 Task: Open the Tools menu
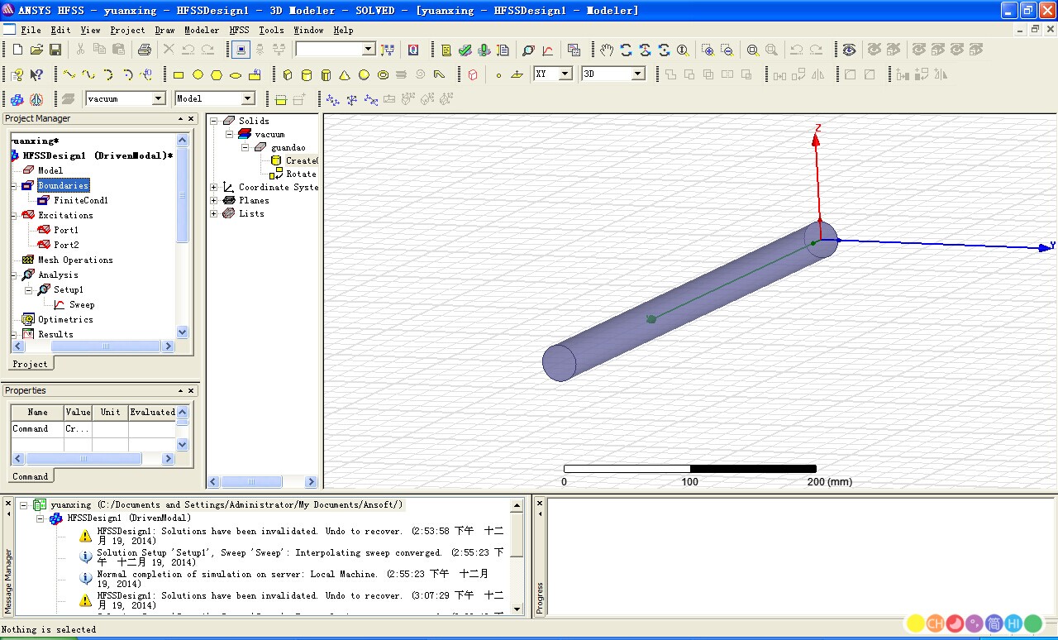click(x=271, y=30)
